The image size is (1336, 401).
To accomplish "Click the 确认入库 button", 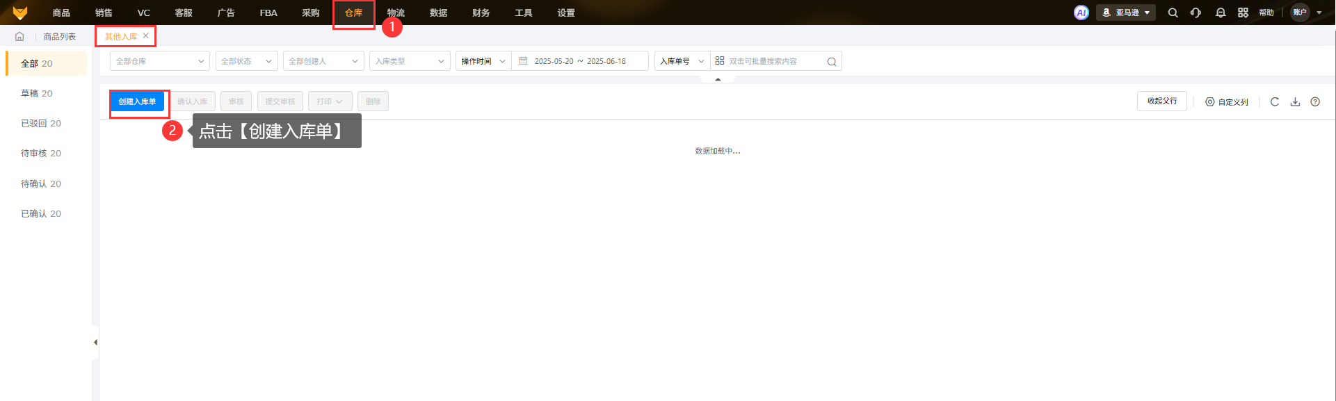I will pyautogui.click(x=192, y=101).
